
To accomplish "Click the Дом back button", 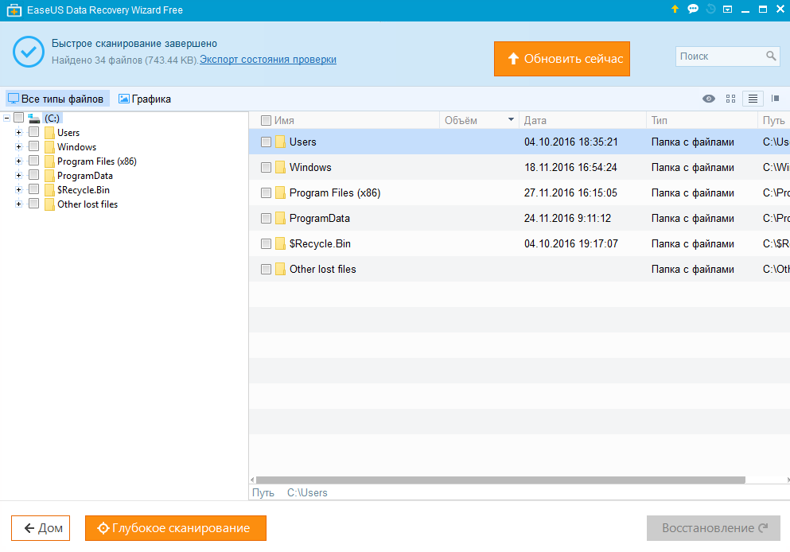I will click(x=41, y=528).
